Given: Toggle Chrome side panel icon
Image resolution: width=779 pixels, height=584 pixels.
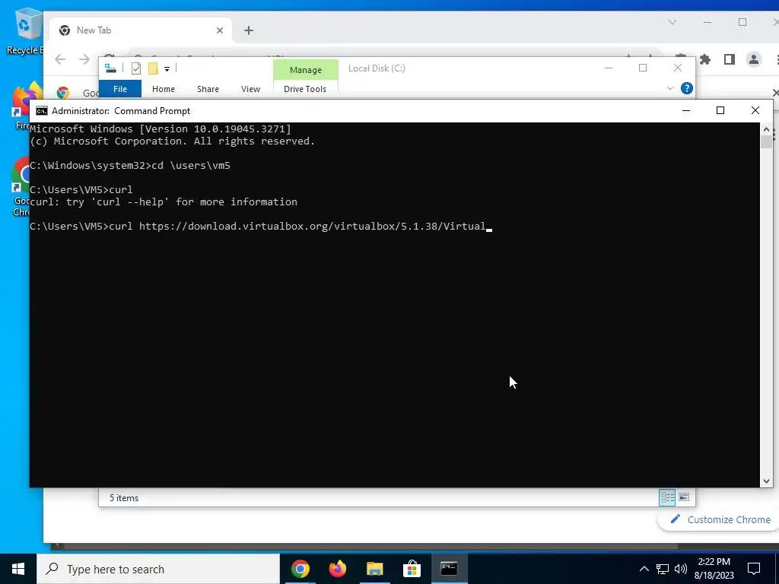Looking at the screenshot, I should pos(730,59).
